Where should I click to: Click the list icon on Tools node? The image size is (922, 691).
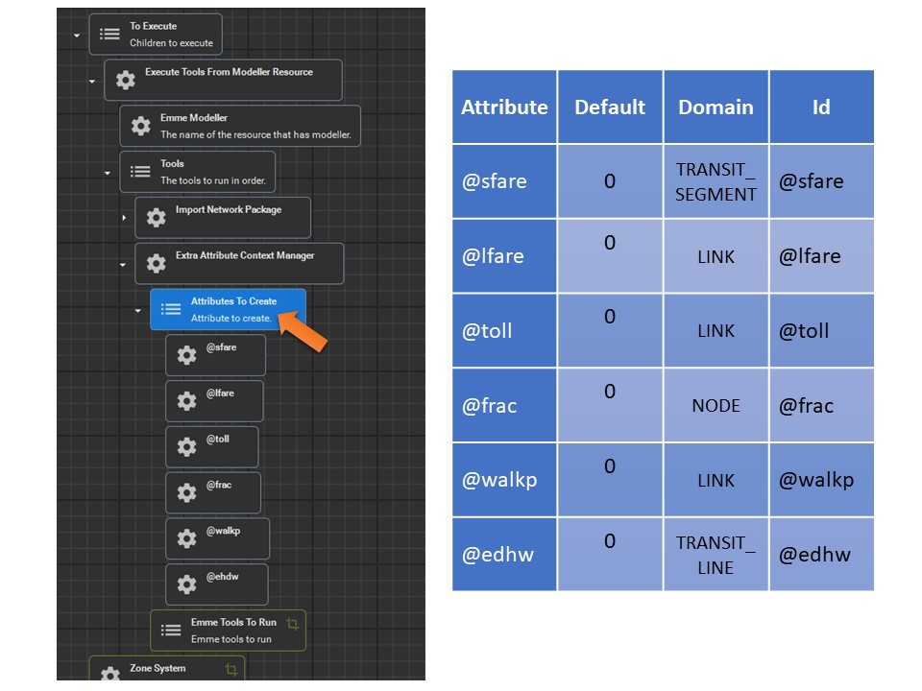coord(140,172)
